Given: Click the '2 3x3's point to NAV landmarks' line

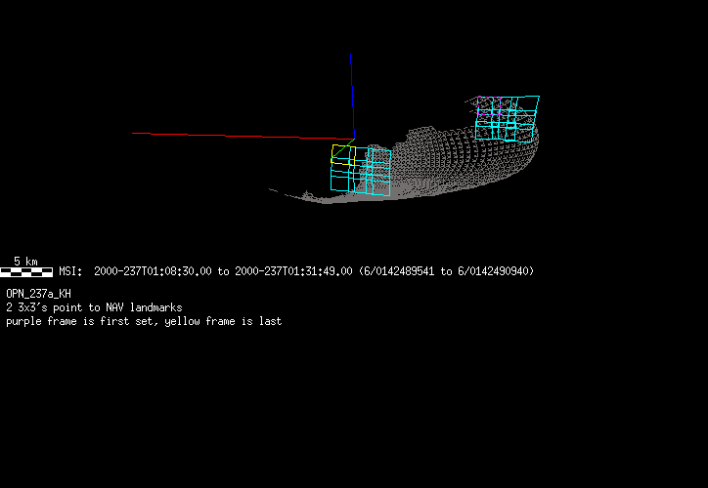Looking at the screenshot, I should (x=94, y=307).
